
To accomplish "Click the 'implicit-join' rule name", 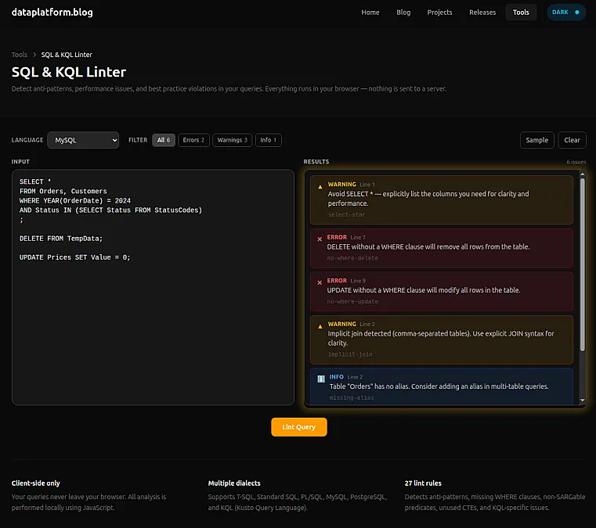I will (x=350, y=354).
